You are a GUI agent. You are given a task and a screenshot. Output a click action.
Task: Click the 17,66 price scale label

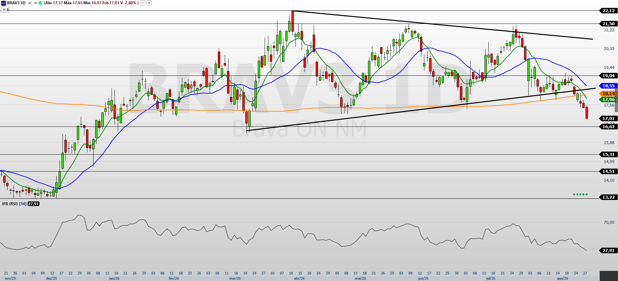609,105
